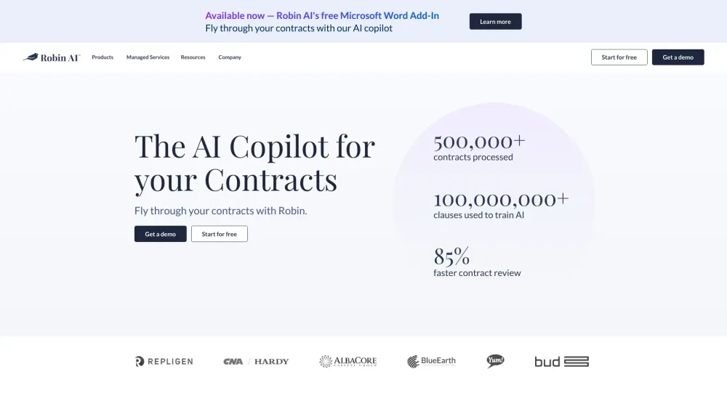The height and width of the screenshot is (409, 727).
Task: Open the Managed Services menu
Action: pyautogui.click(x=148, y=57)
